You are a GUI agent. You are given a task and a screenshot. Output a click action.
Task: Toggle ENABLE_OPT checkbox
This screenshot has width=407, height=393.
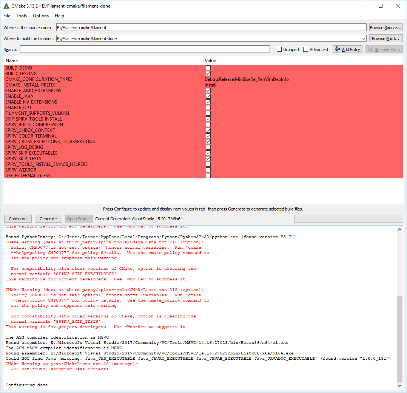[208, 108]
